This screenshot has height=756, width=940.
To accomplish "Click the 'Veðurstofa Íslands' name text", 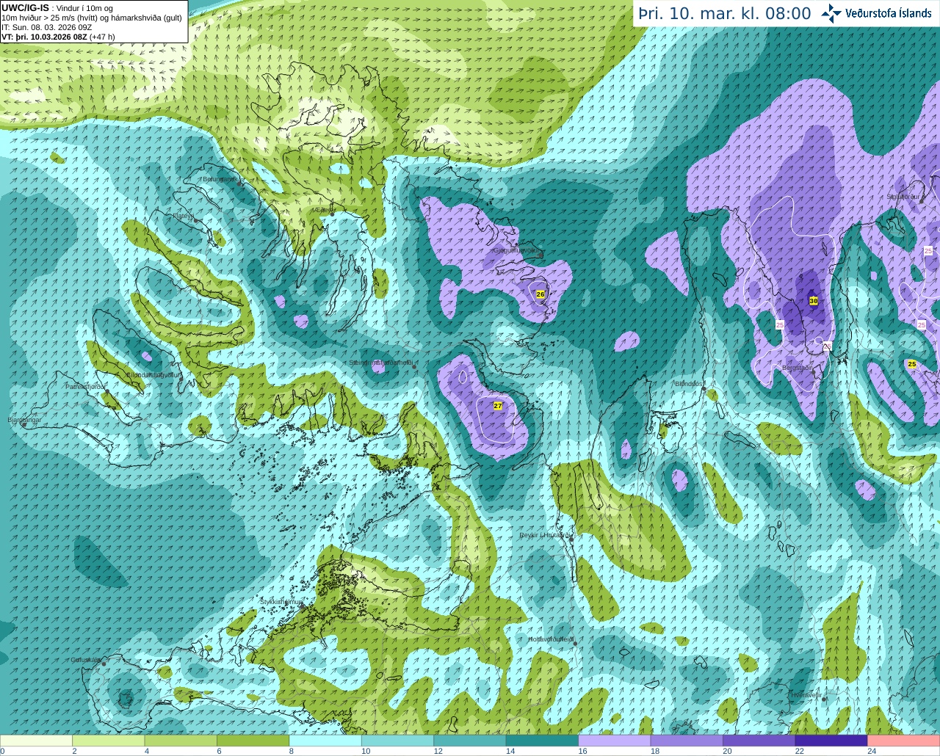I will 889,13.
